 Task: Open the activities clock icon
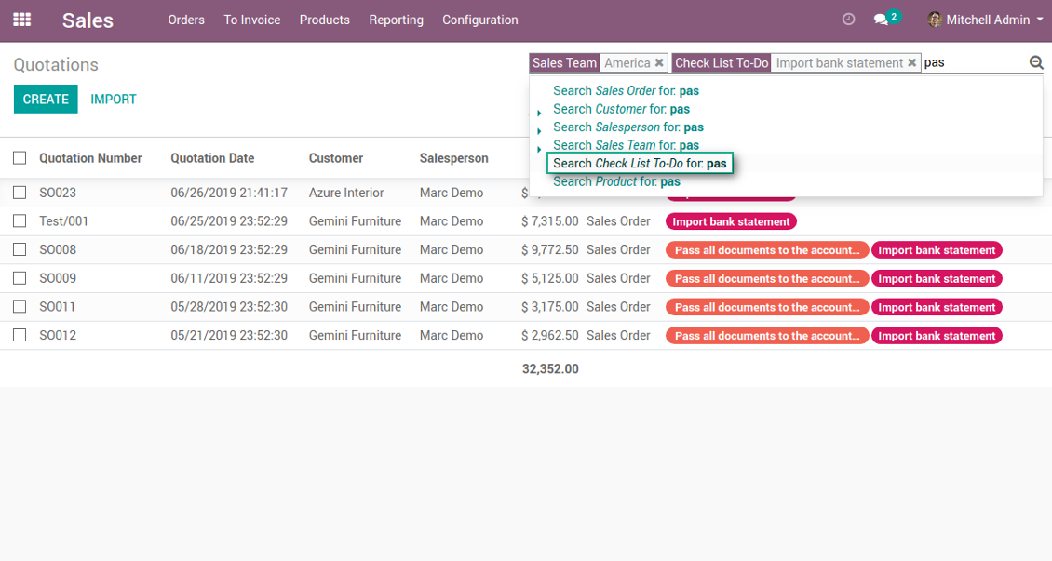(848, 20)
